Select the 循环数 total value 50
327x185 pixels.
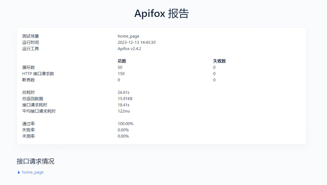pos(120,67)
